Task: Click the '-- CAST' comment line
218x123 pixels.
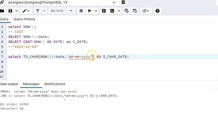Action: click(16, 32)
